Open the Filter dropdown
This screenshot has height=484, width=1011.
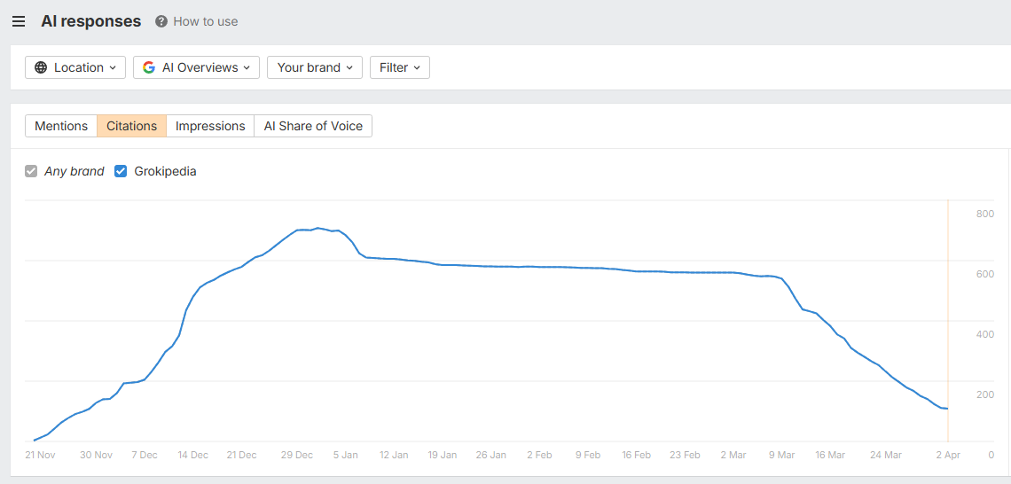click(399, 67)
